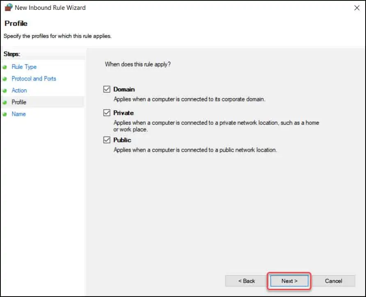This screenshot has height=297, width=366.
Task: Click the Private label text
Action: 124,113
